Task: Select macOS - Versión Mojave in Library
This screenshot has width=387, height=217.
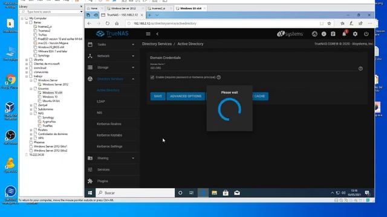Action: 53,43
